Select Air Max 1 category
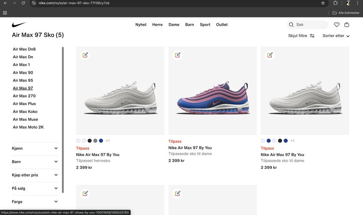The width and height of the screenshot is (363, 215). (x=21, y=65)
